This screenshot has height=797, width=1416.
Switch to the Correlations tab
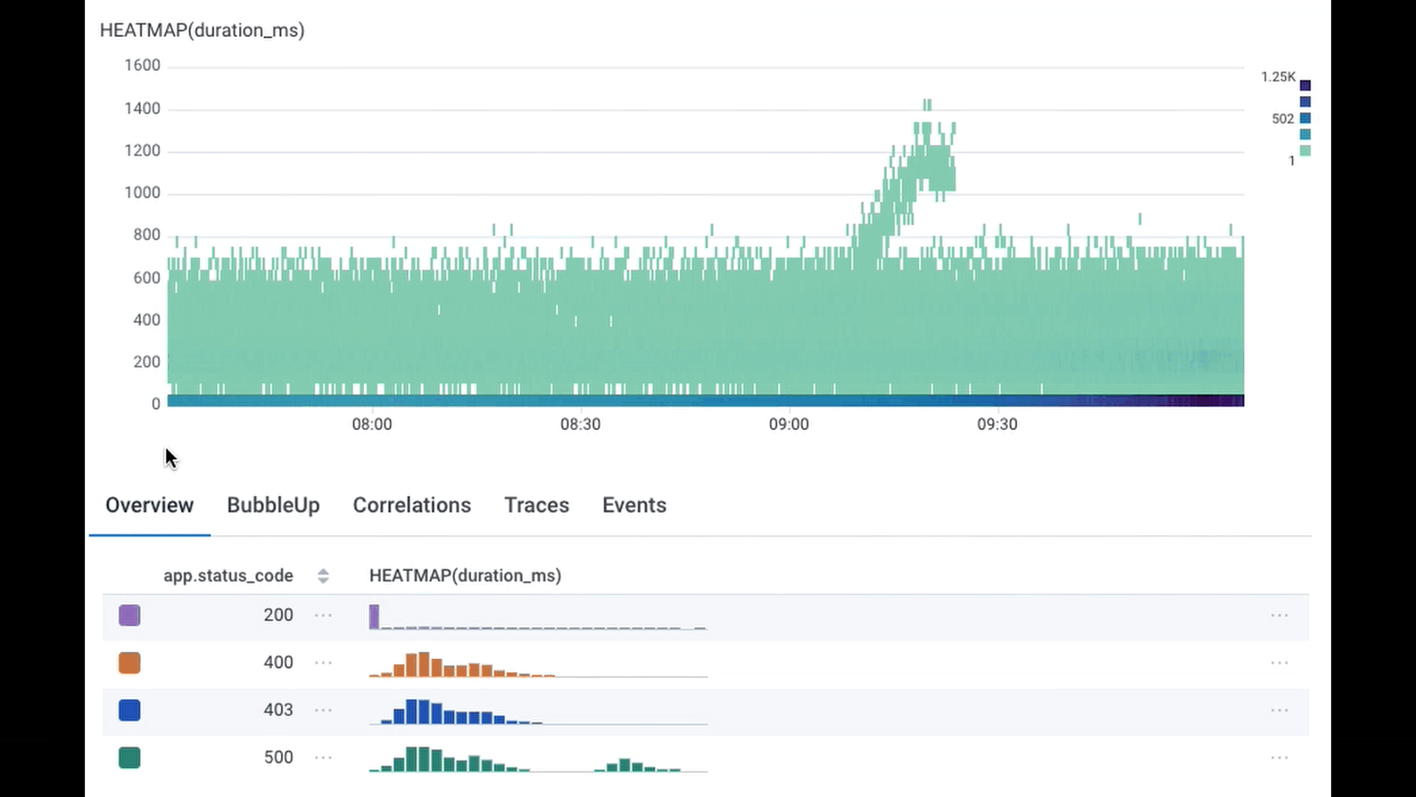pyautogui.click(x=412, y=504)
